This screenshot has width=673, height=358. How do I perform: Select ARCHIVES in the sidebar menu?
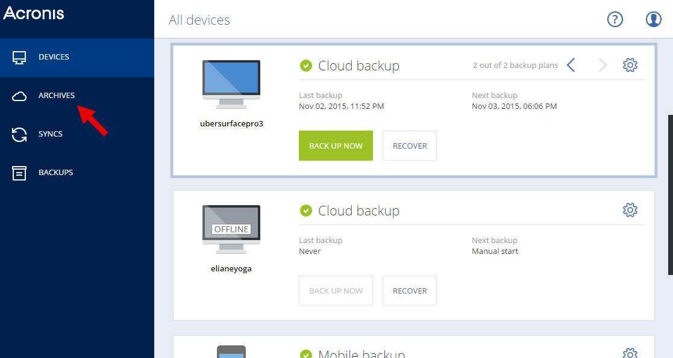(x=77, y=96)
